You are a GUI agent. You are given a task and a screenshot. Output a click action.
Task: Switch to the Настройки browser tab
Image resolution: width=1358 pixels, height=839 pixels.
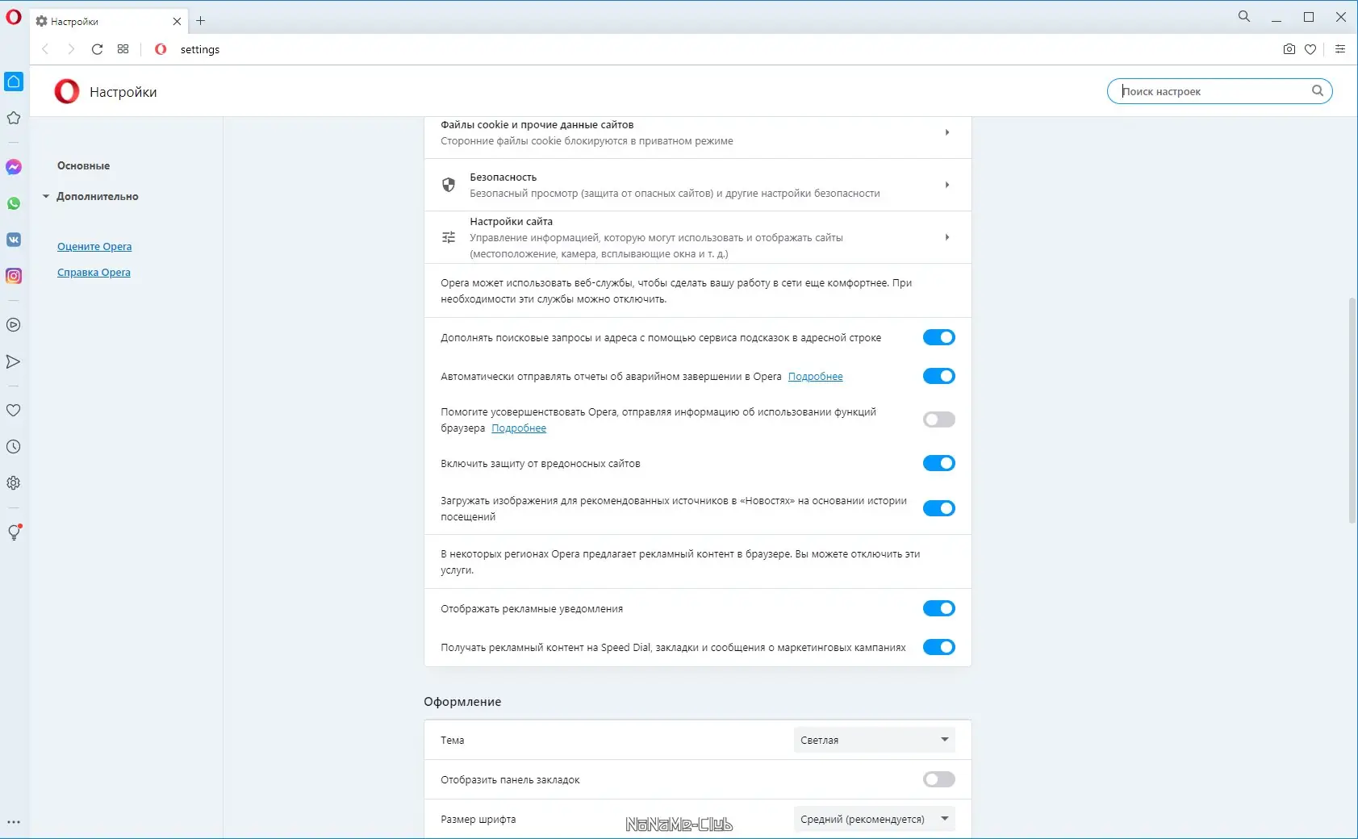click(x=109, y=22)
